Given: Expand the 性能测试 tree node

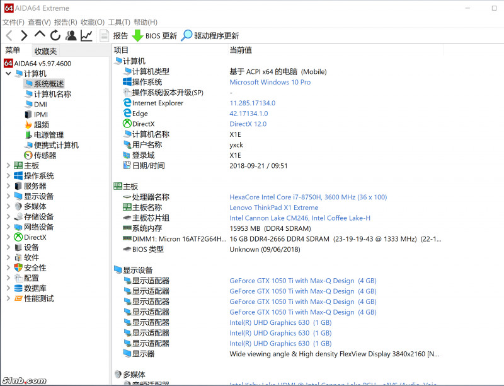Looking at the screenshot, I should pyautogui.click(x=8, y=298).
